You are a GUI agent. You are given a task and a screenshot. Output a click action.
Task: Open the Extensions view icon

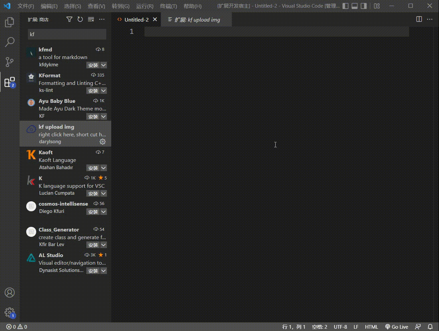10,82
